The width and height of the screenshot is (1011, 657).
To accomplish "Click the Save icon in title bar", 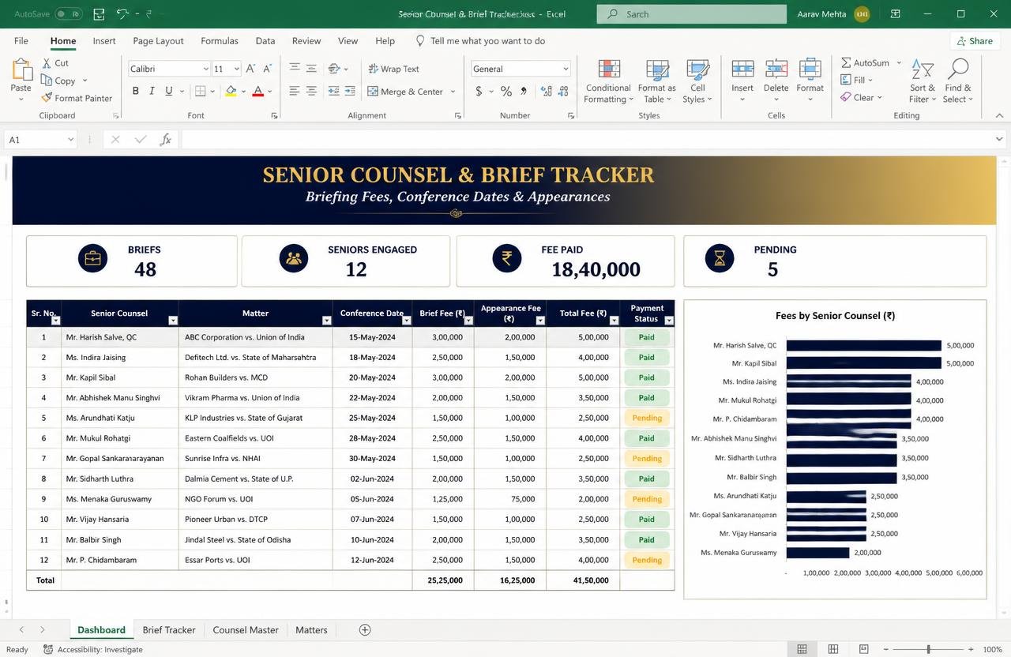I will (x=99, y=14).
